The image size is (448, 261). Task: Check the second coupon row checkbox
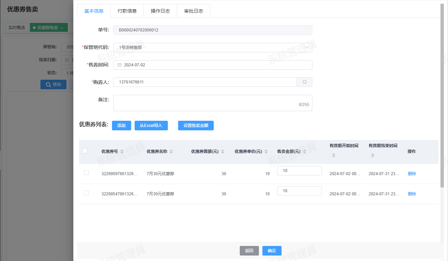(x=86, y=193)
